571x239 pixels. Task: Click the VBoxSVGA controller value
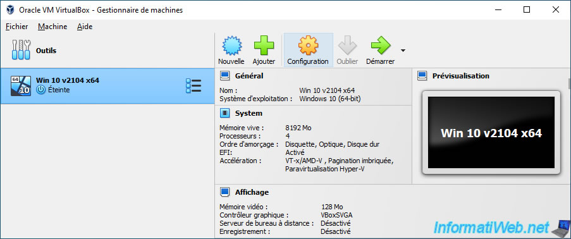click(x=336, y=215)
